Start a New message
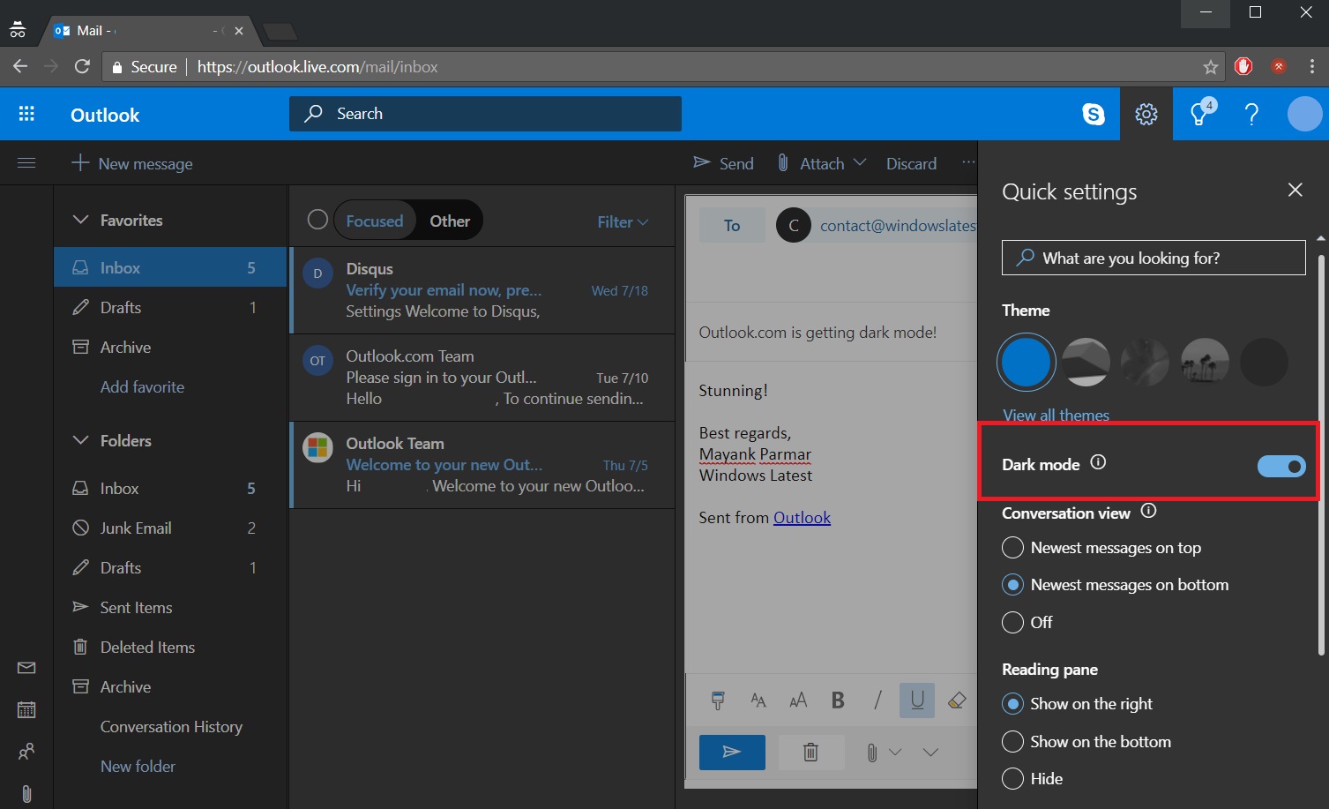Screen dimensions: 1329x809 point(132,163)
